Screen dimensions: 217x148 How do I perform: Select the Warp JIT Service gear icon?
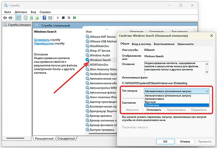pyautogui.click(x=87, y=51)
